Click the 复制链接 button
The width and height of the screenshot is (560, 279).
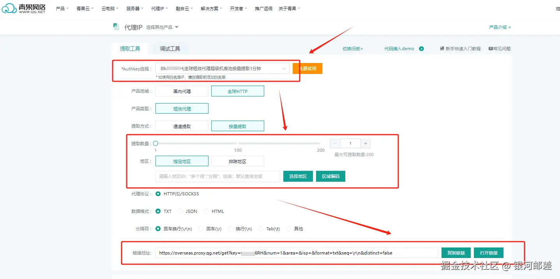(456, 253)
